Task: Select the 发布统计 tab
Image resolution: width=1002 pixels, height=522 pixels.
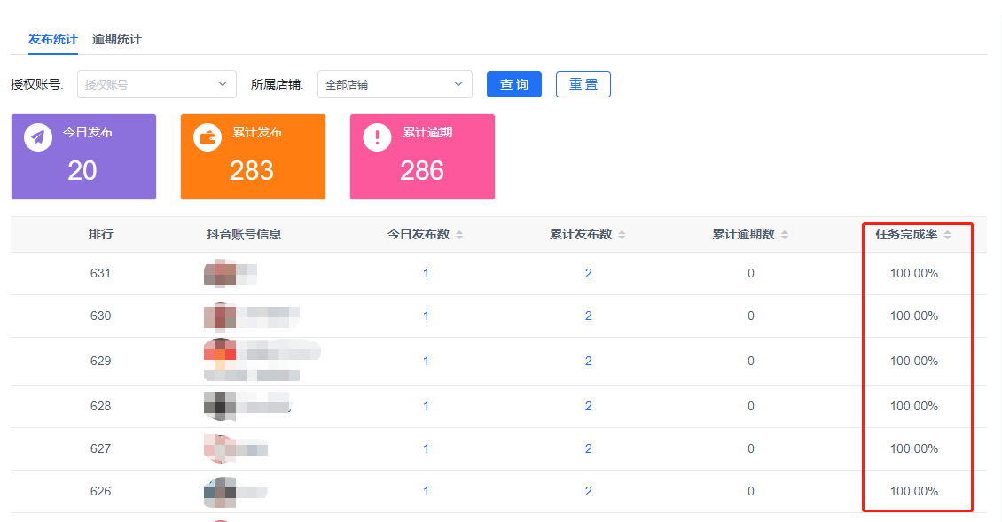Action: click(52, 39)
